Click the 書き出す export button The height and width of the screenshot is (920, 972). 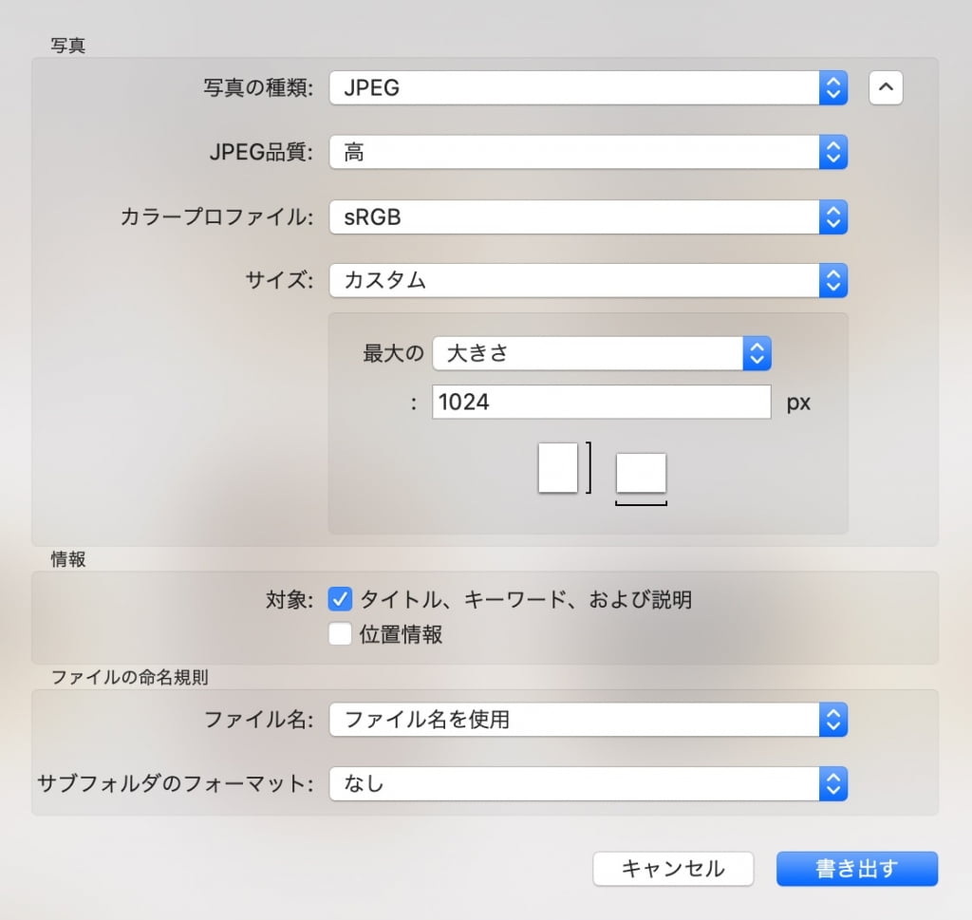pos(857,869)
